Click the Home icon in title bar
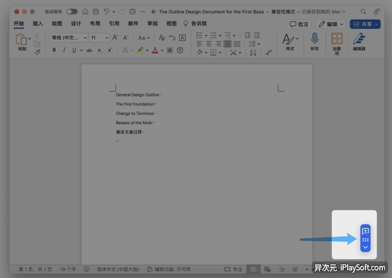 (85, 12)
